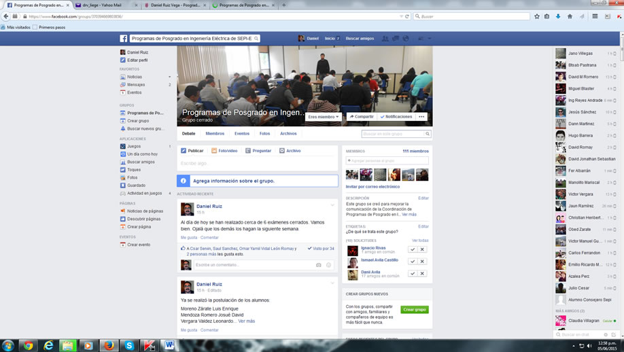
Task: Open Chrome from the taskbar
Action: pos(28,346)
